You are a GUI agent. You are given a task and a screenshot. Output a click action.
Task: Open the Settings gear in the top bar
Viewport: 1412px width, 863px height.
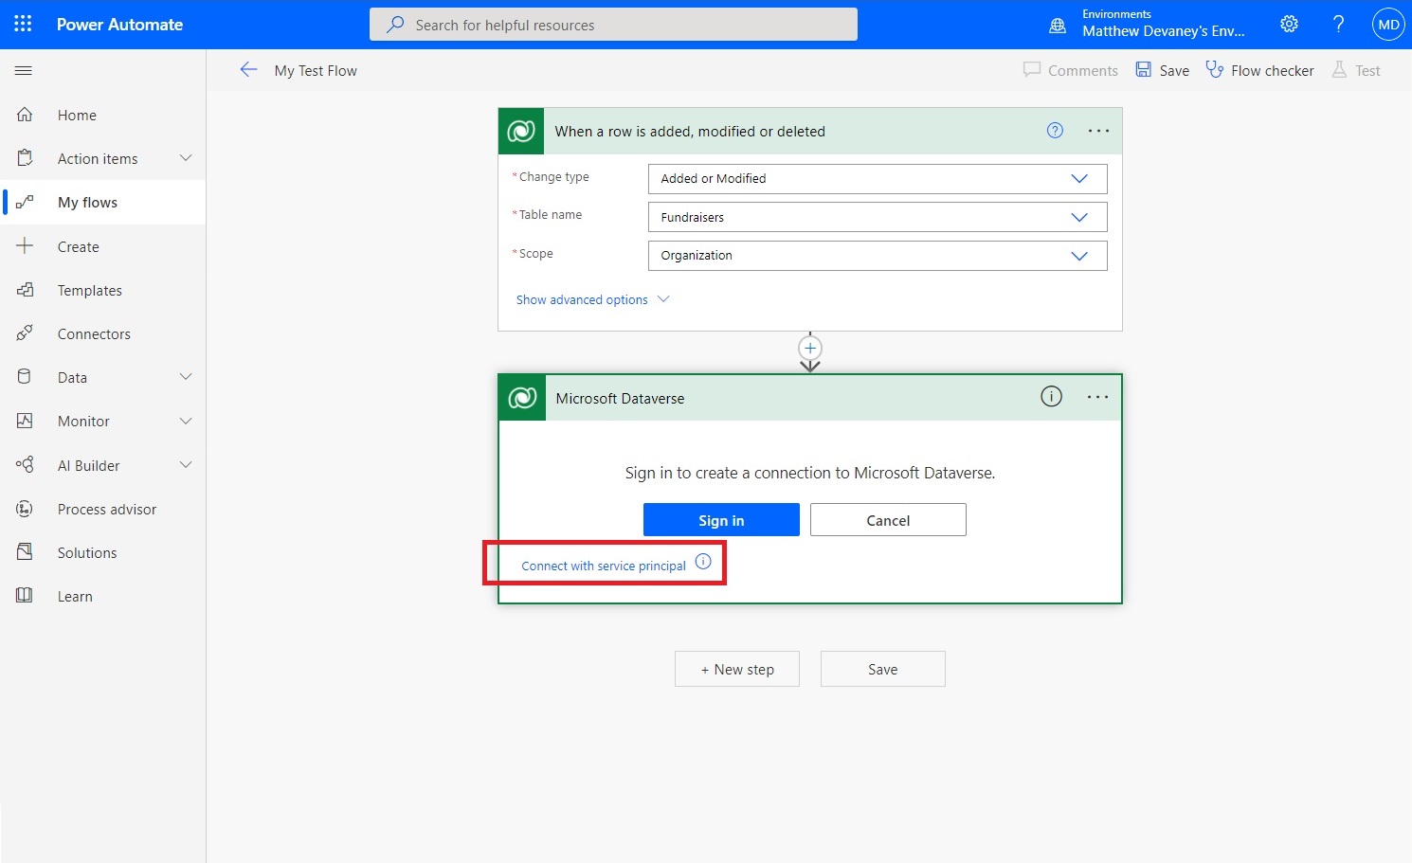[1289, 24]
